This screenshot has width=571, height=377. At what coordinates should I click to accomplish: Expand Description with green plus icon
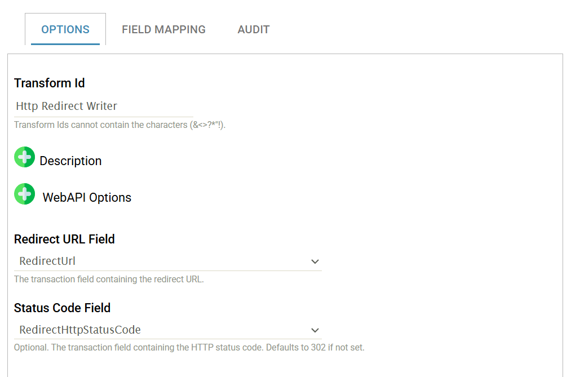pyautogui.click(x=24, y=157)
